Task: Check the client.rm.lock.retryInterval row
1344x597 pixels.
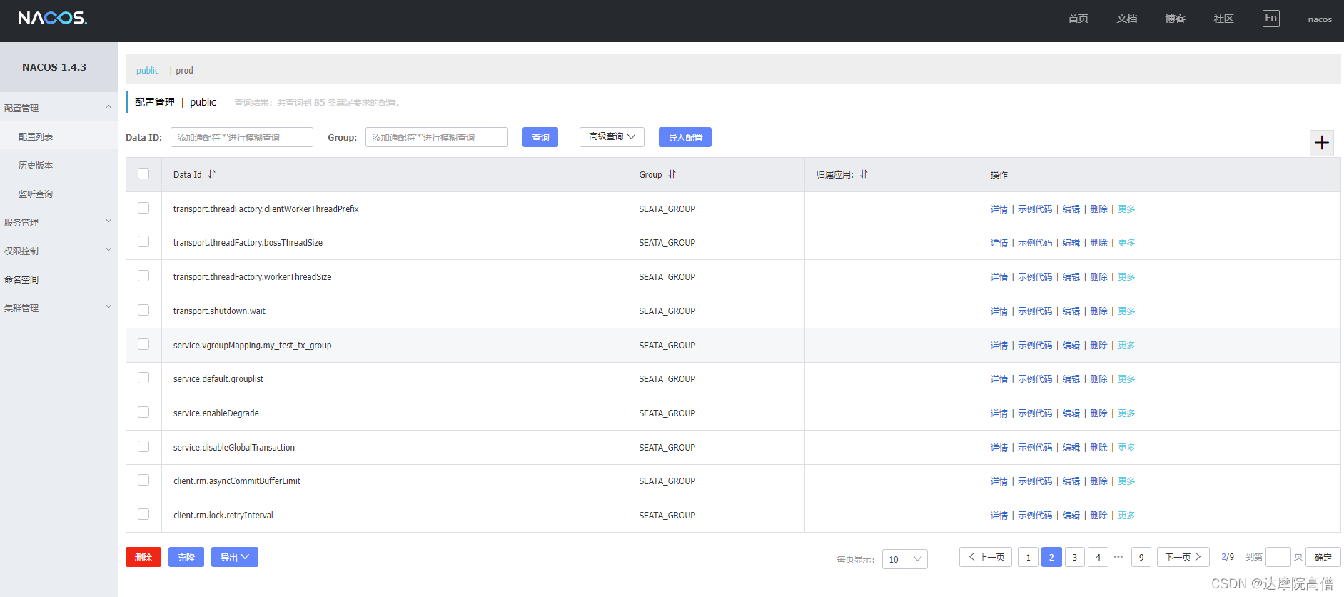Action: pyautogui.click(x=143, y=514)
